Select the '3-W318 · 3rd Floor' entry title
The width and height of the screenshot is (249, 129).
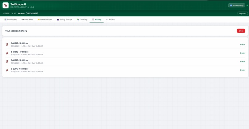coord(19,52)
